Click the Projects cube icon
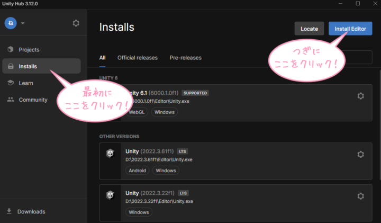This screenshot has width=381, height=223. pyautogui.click(x=11, y=49)
